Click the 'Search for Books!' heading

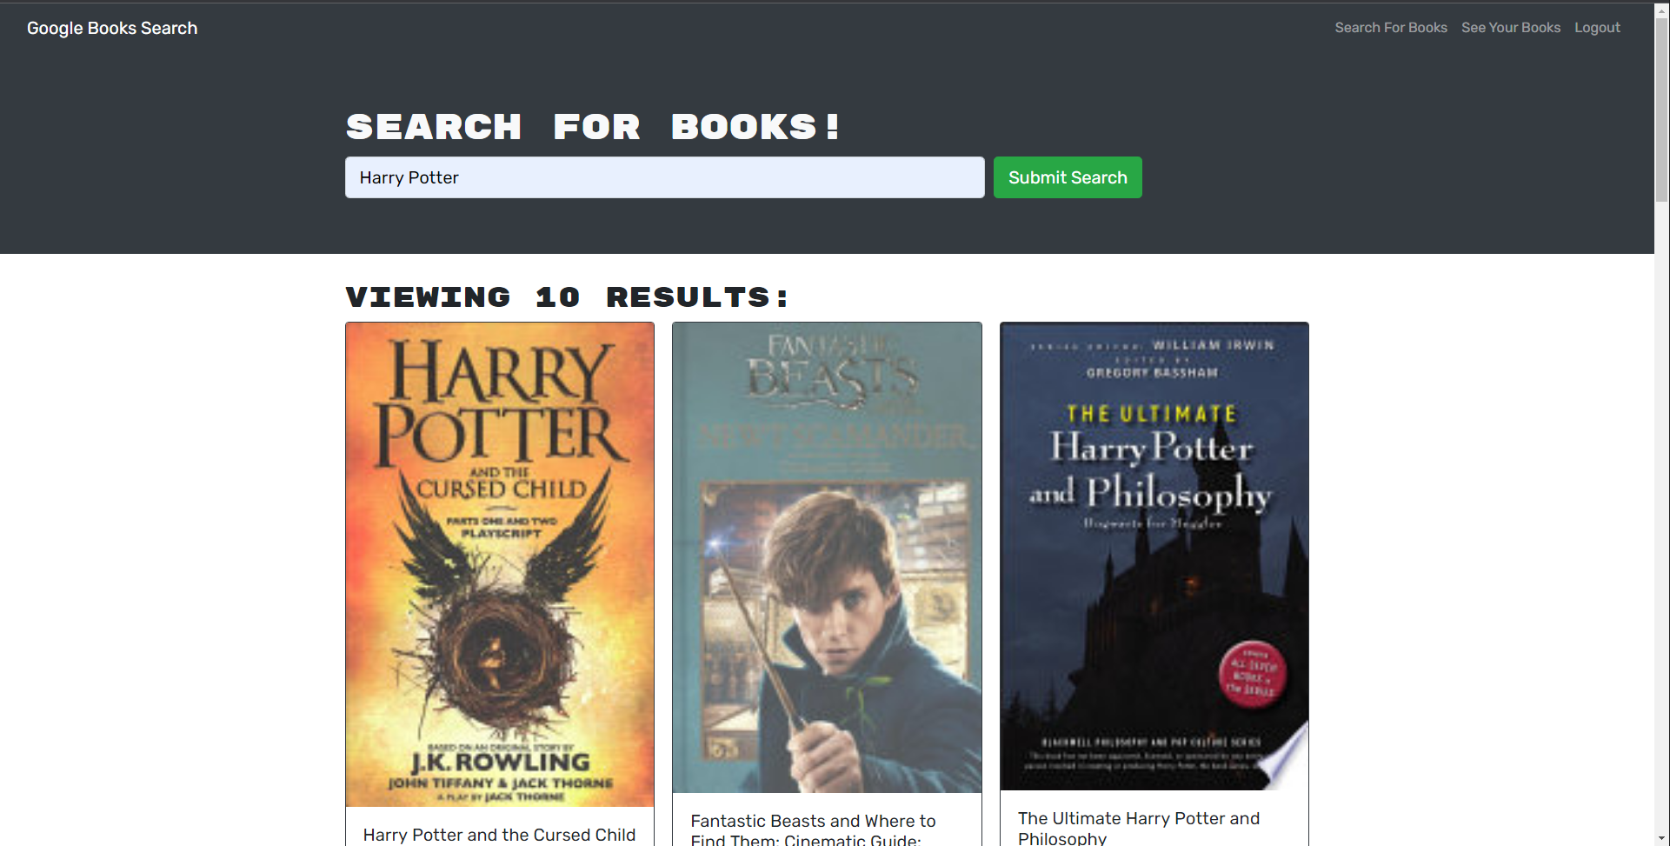click(593, 127)
